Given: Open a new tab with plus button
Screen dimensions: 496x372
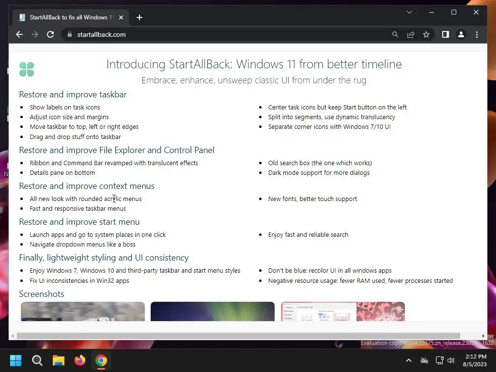Looking at the screenshot, I should (x=139, y=17).
